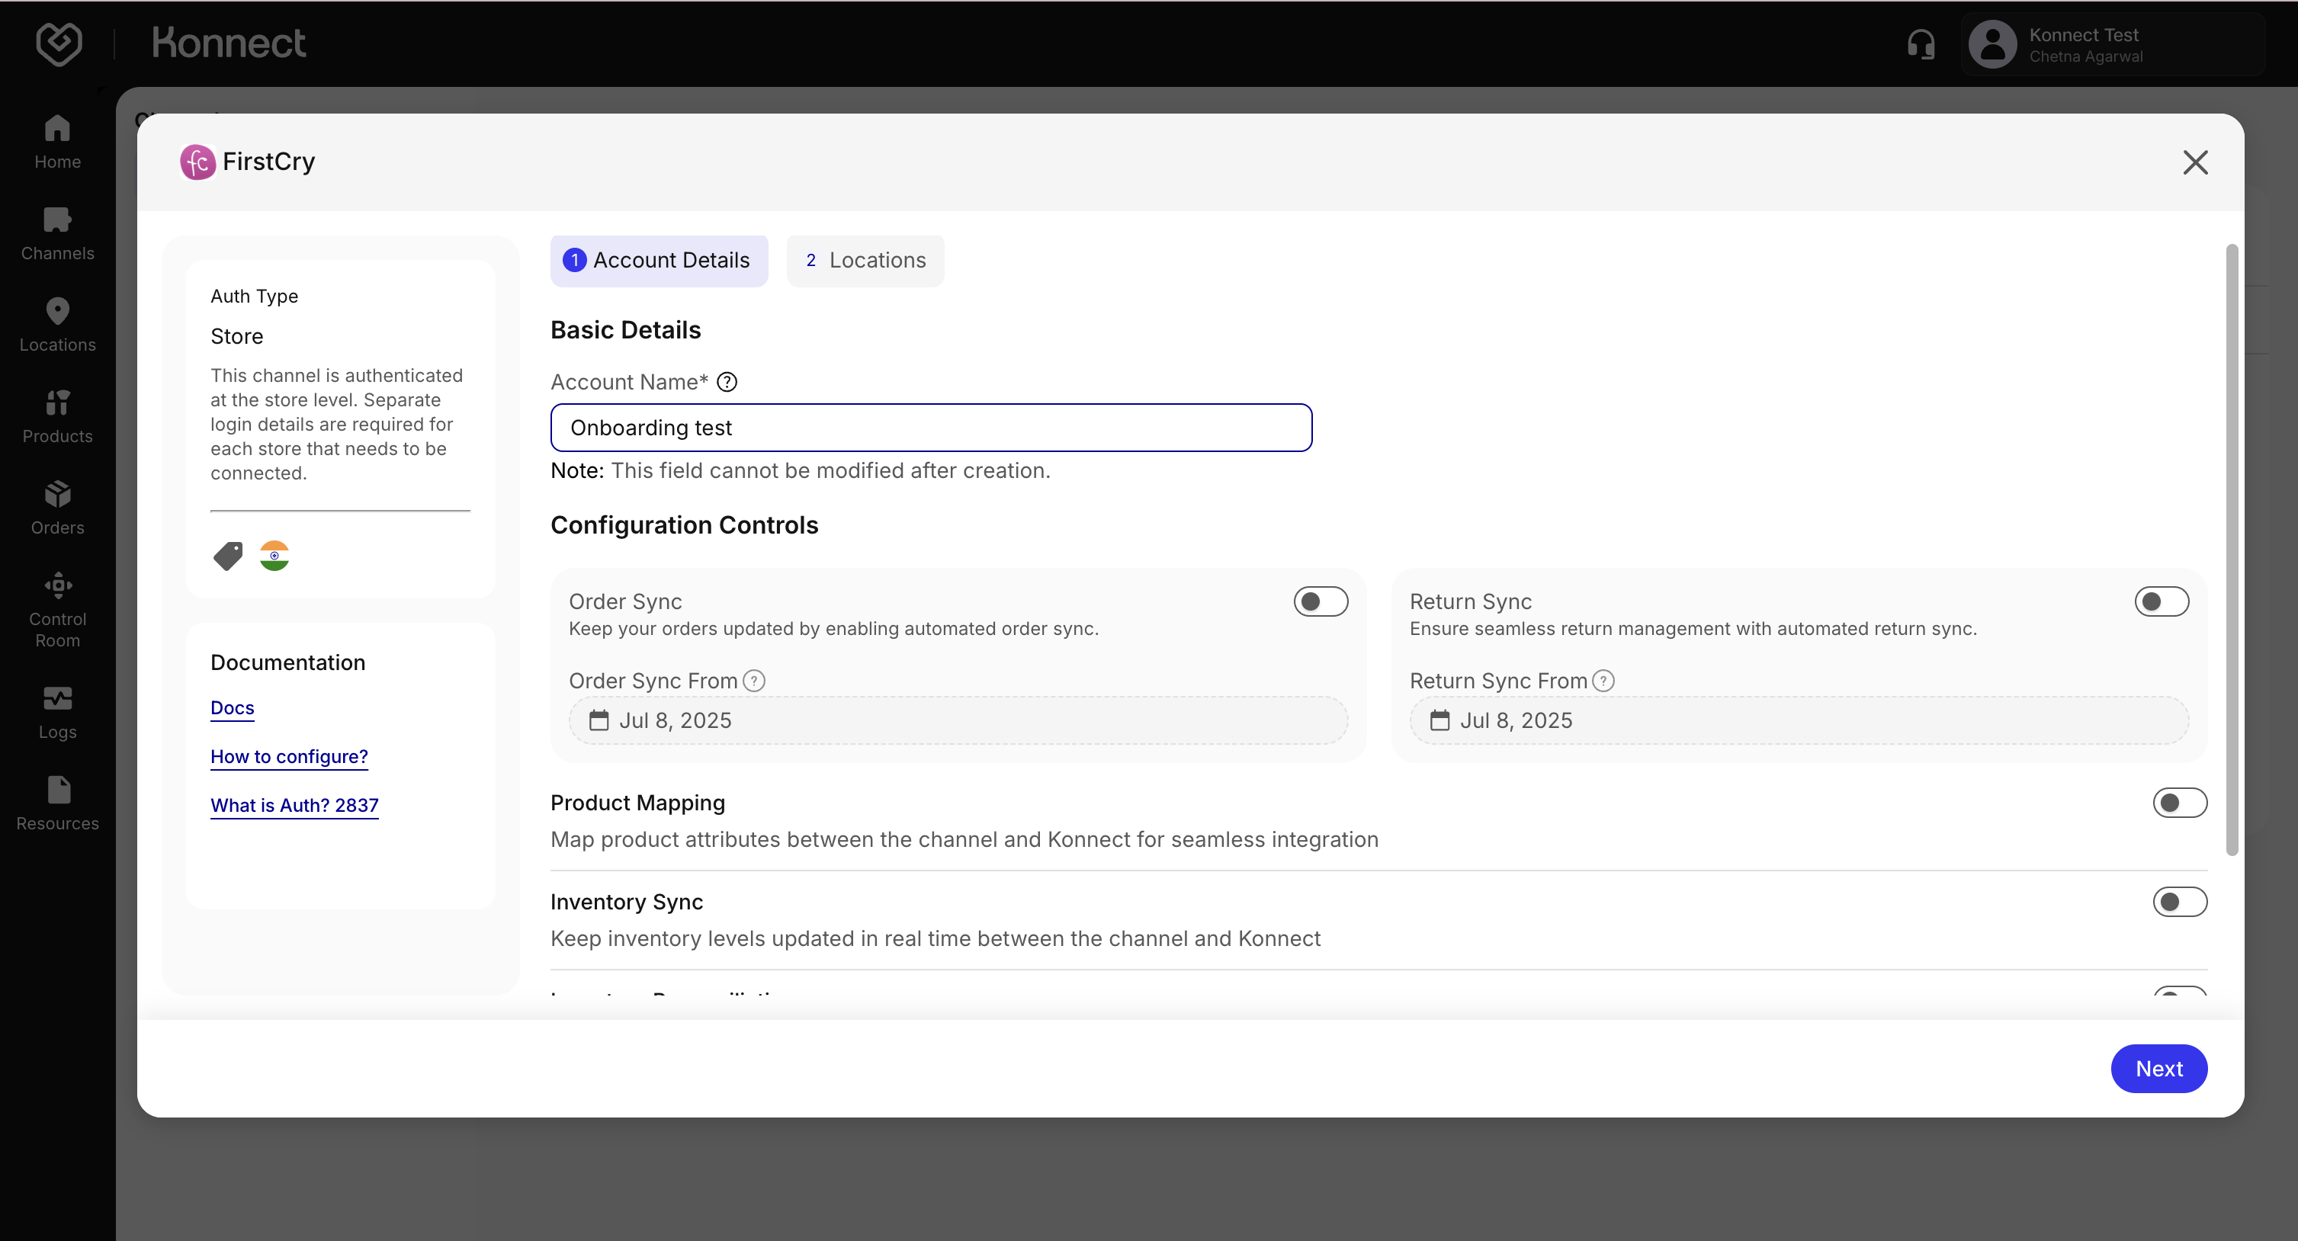Viewport: 2298px width, 1241px height.
Task: Select the Account Details step tab
Action: click(658, 261)
